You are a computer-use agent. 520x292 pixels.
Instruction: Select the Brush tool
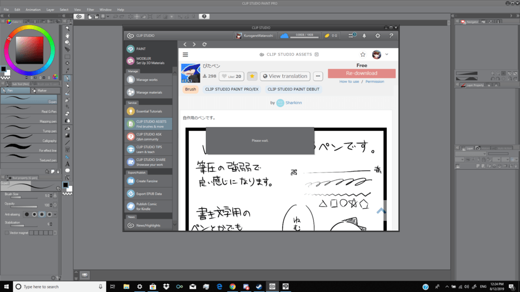coord(67,92)
